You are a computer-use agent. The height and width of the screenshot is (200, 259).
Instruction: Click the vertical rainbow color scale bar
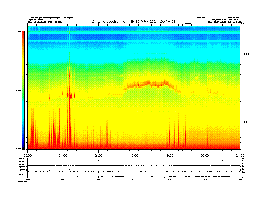coord(23,90)
